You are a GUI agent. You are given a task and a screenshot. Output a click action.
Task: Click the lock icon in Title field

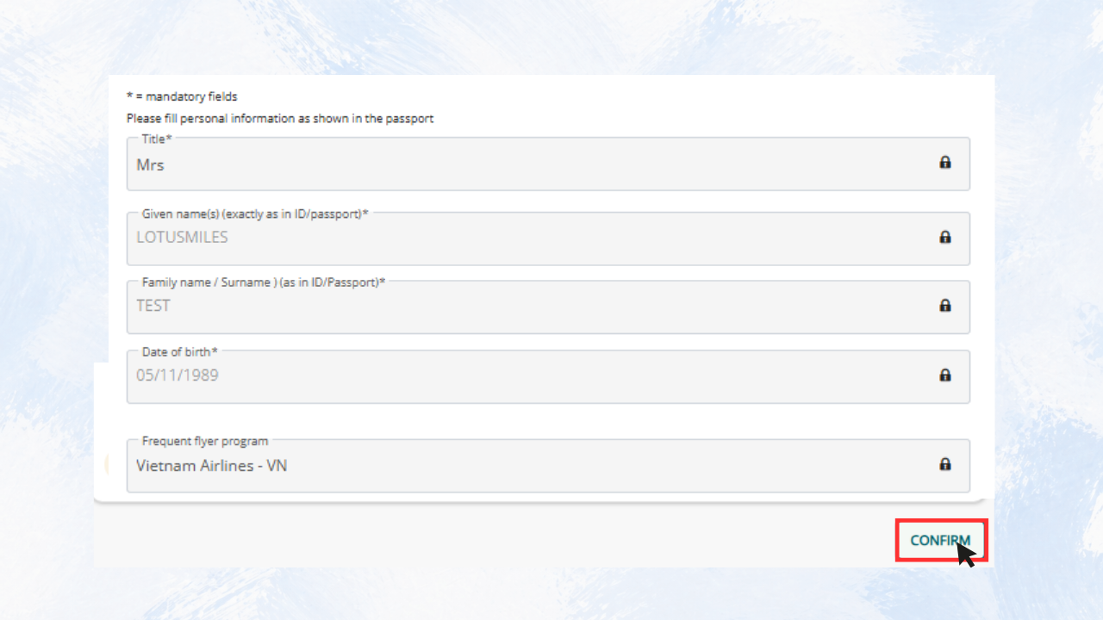pyautogui.click(x=945, y=162)
